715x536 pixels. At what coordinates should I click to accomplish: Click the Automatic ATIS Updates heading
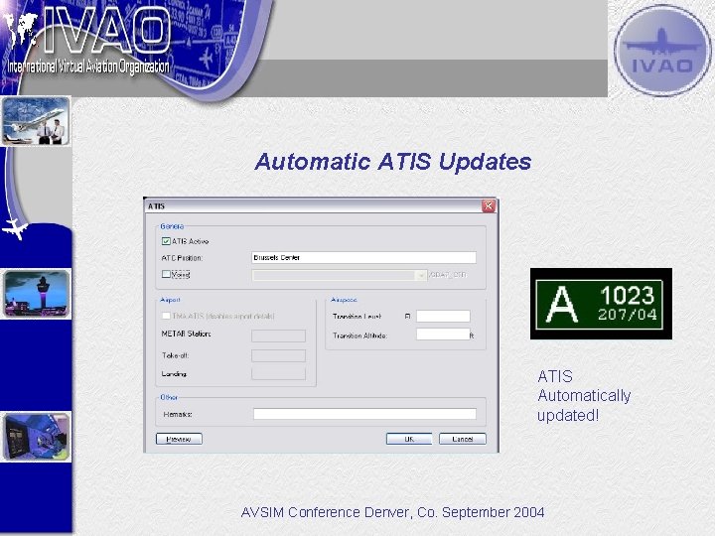393,162
